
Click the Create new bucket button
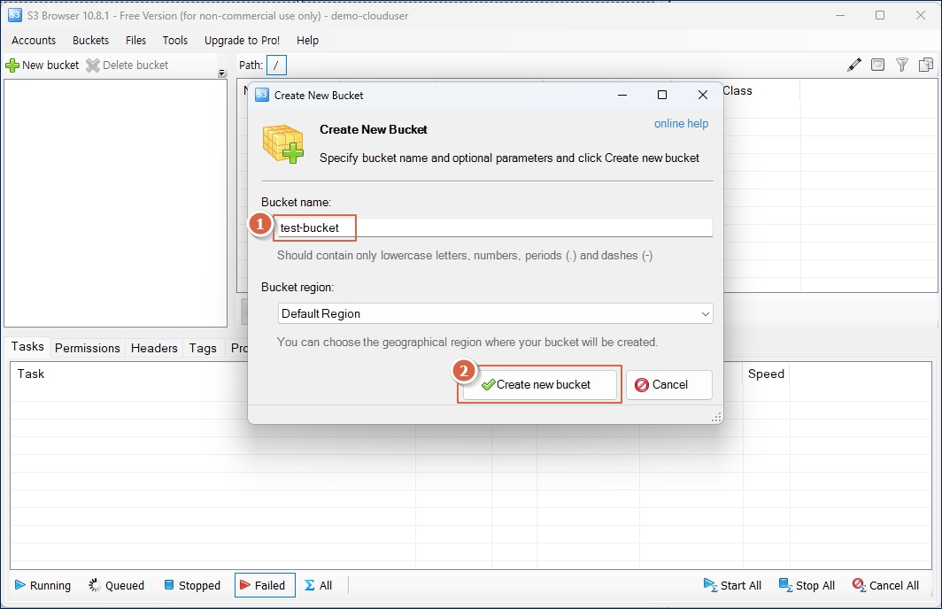[539, 384]
